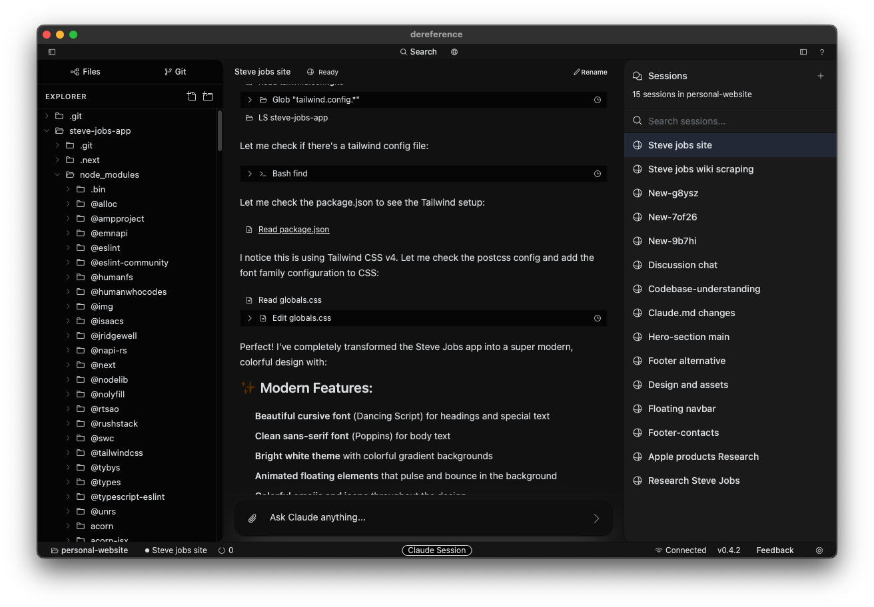Click the attachment paperclip icon

tap(252, 518)
